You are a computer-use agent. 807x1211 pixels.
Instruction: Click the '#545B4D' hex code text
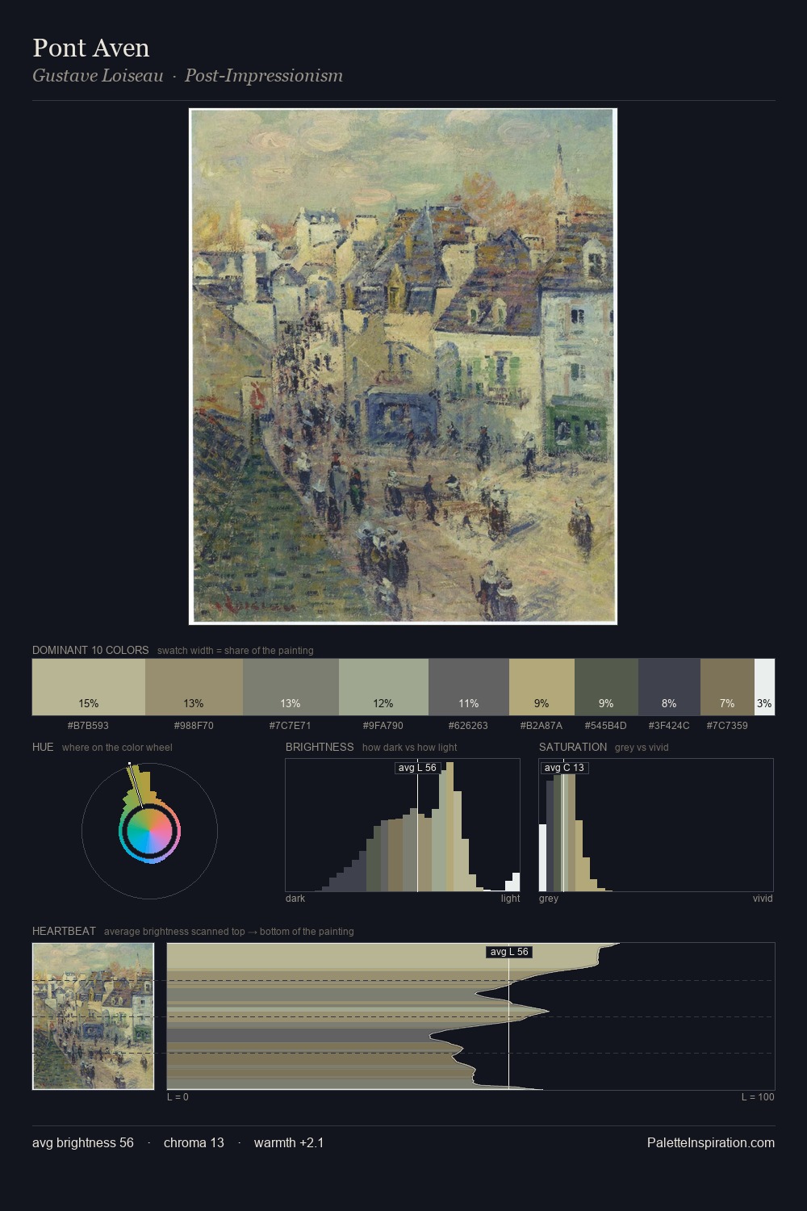click(x=605, y=725)
